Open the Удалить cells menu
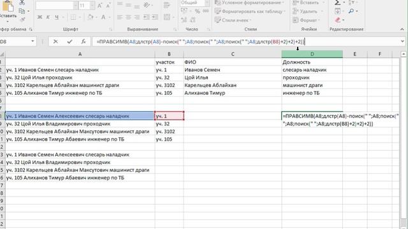Screen dimensions: 408x229 click(308, 11)
